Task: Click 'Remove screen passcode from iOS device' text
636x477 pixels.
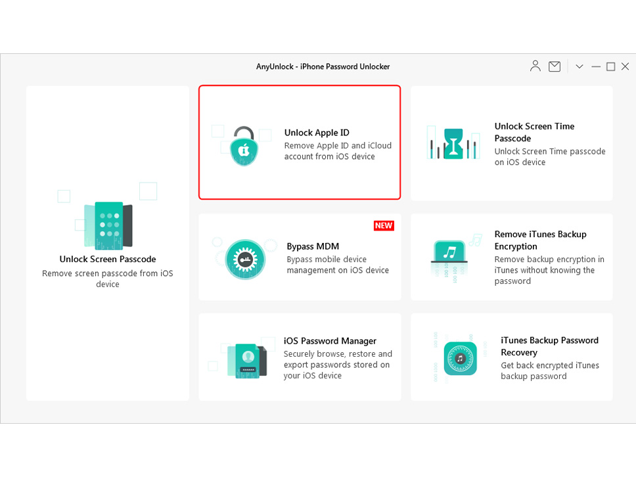Action: 108,279
